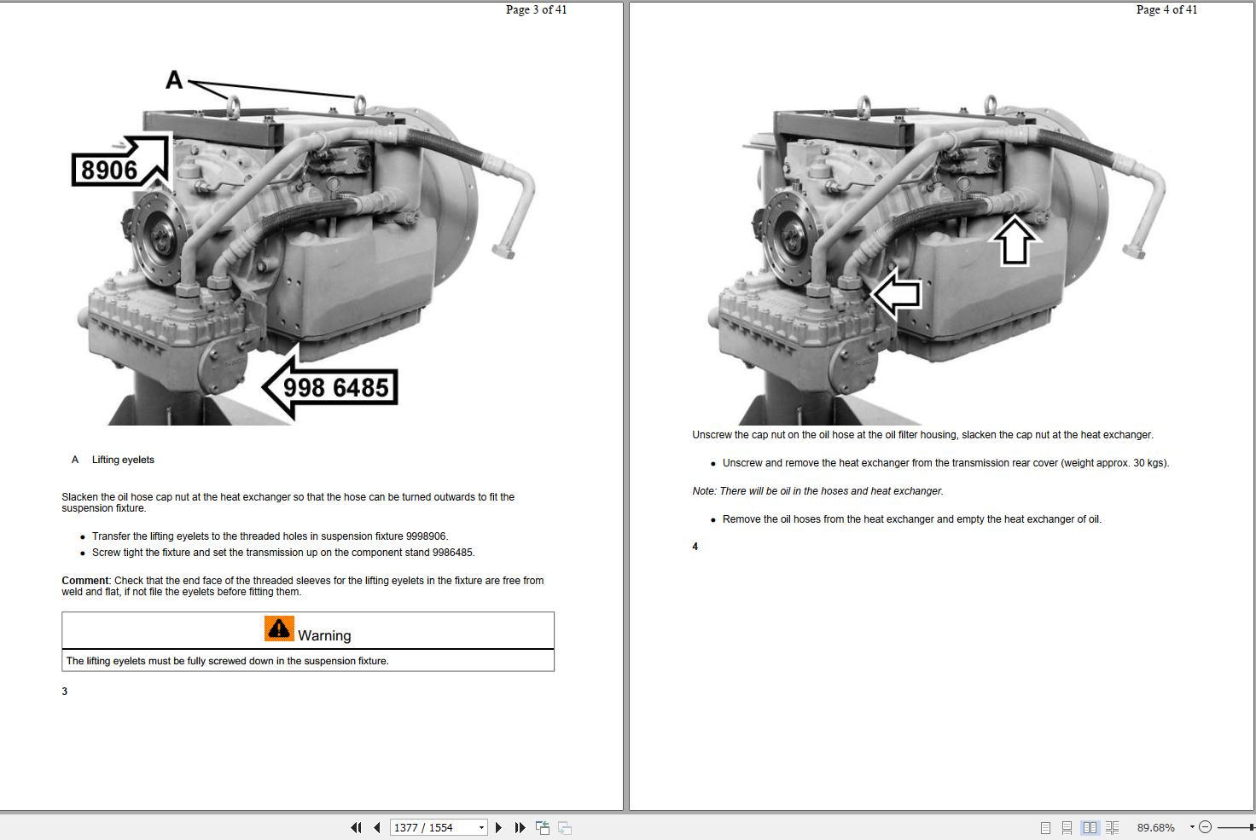
Task: Zoom out with the minus button
Action: coord(1205,827)
